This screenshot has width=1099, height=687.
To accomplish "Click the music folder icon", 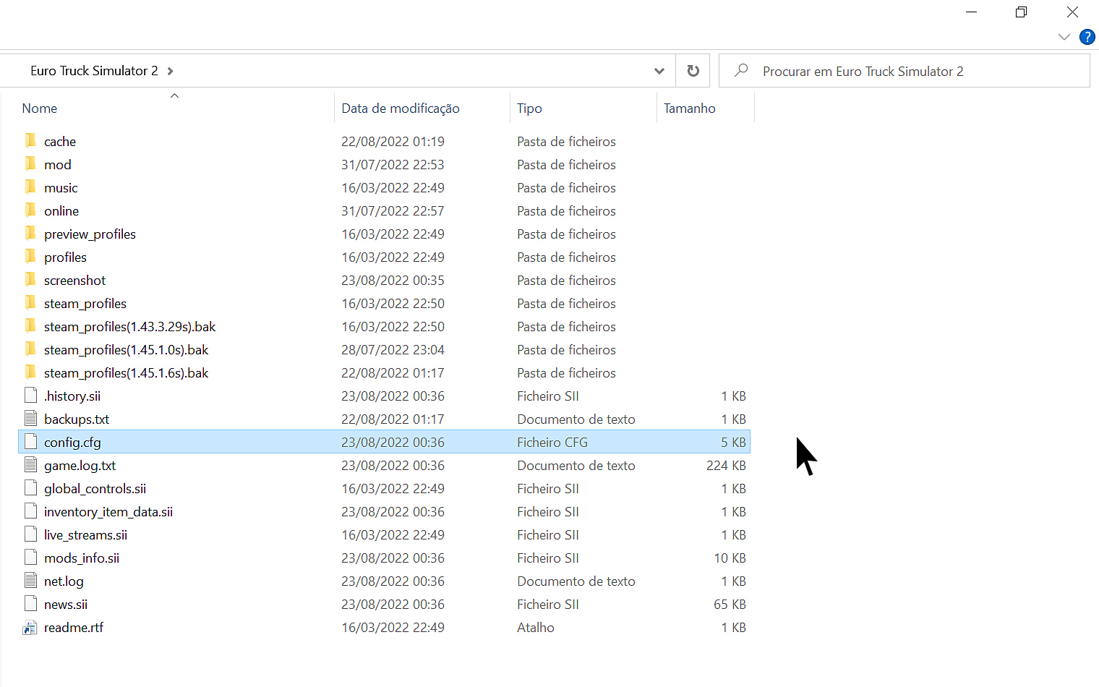I will [x=30, y=187].
